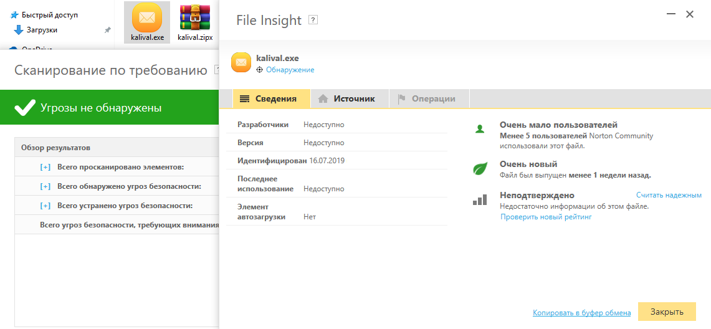Expand 'Всего устранено угроз безопасности' row
The image size is (711, 329).
pos(45,206)
